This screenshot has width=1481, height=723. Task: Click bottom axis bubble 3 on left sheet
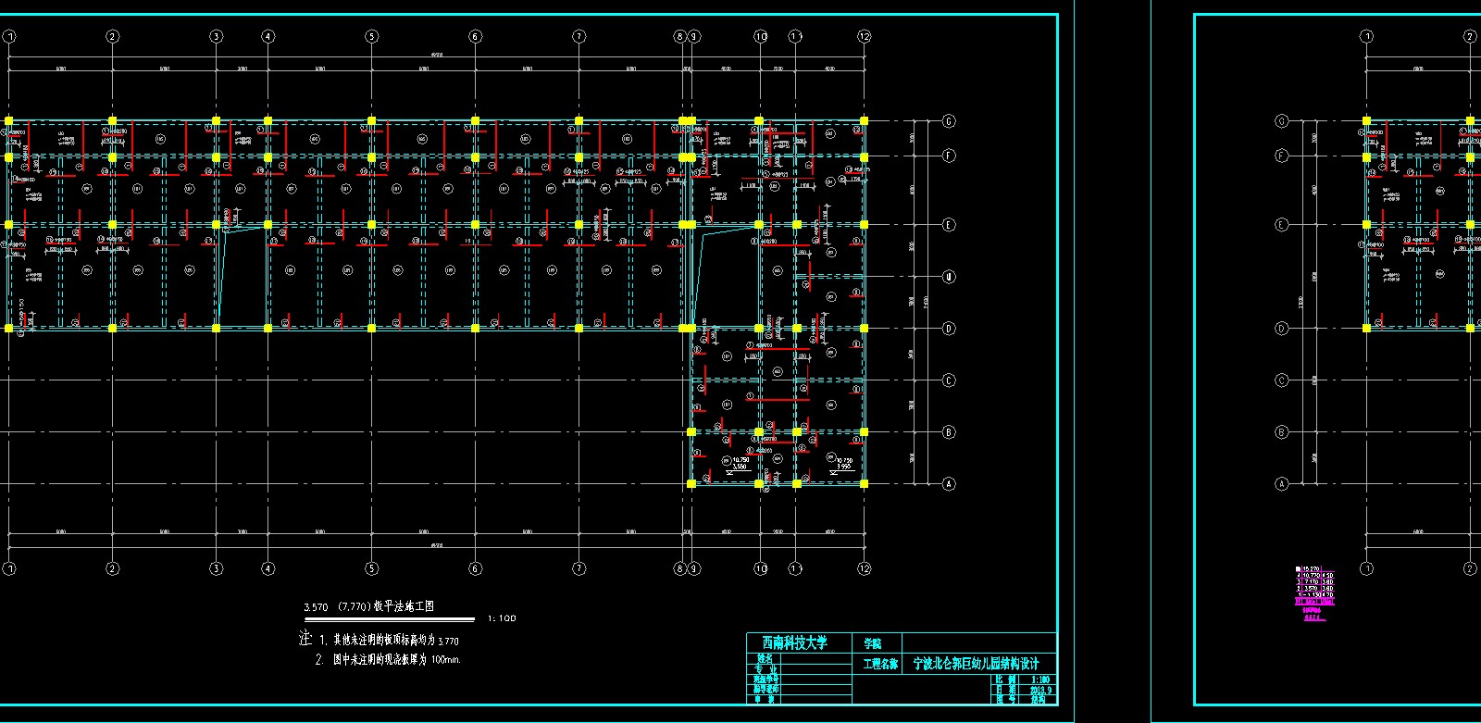pyautogui.click(x=217, y=568)
